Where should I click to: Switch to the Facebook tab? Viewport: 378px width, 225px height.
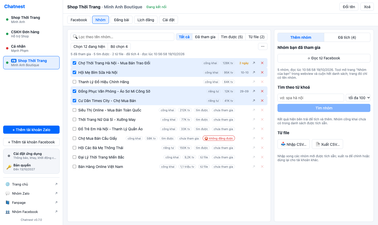79,20
